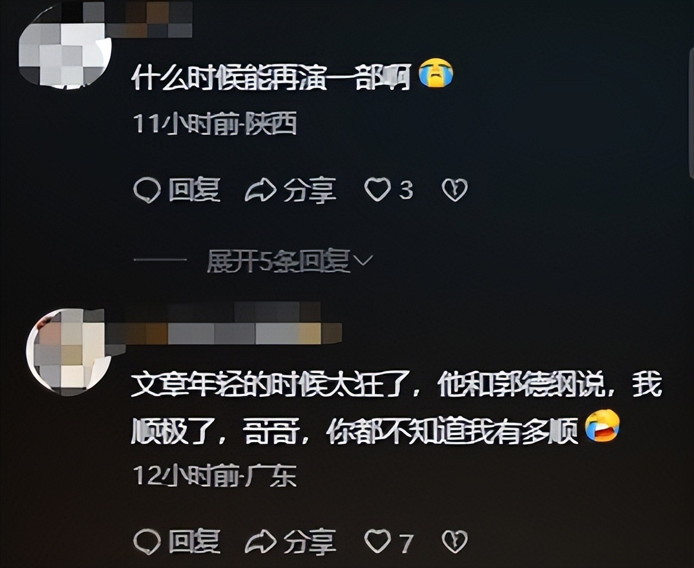Click first commenter's blurred username
694x568 pixels.
click(x=149, y=20)
